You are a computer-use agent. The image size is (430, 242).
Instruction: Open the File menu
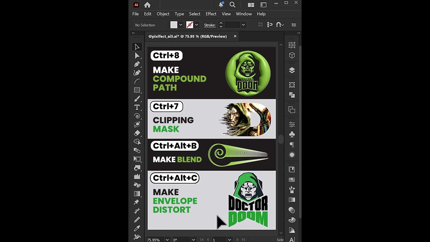coord(135,14)
